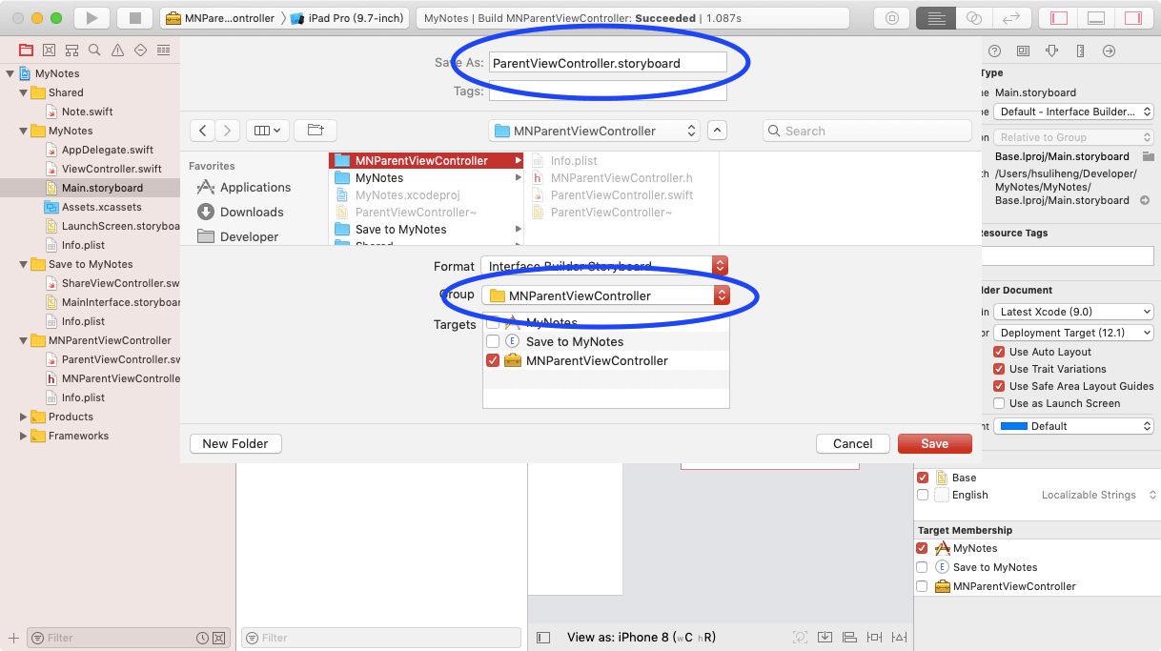Open the Test navigator

click(x=140, y=50)
